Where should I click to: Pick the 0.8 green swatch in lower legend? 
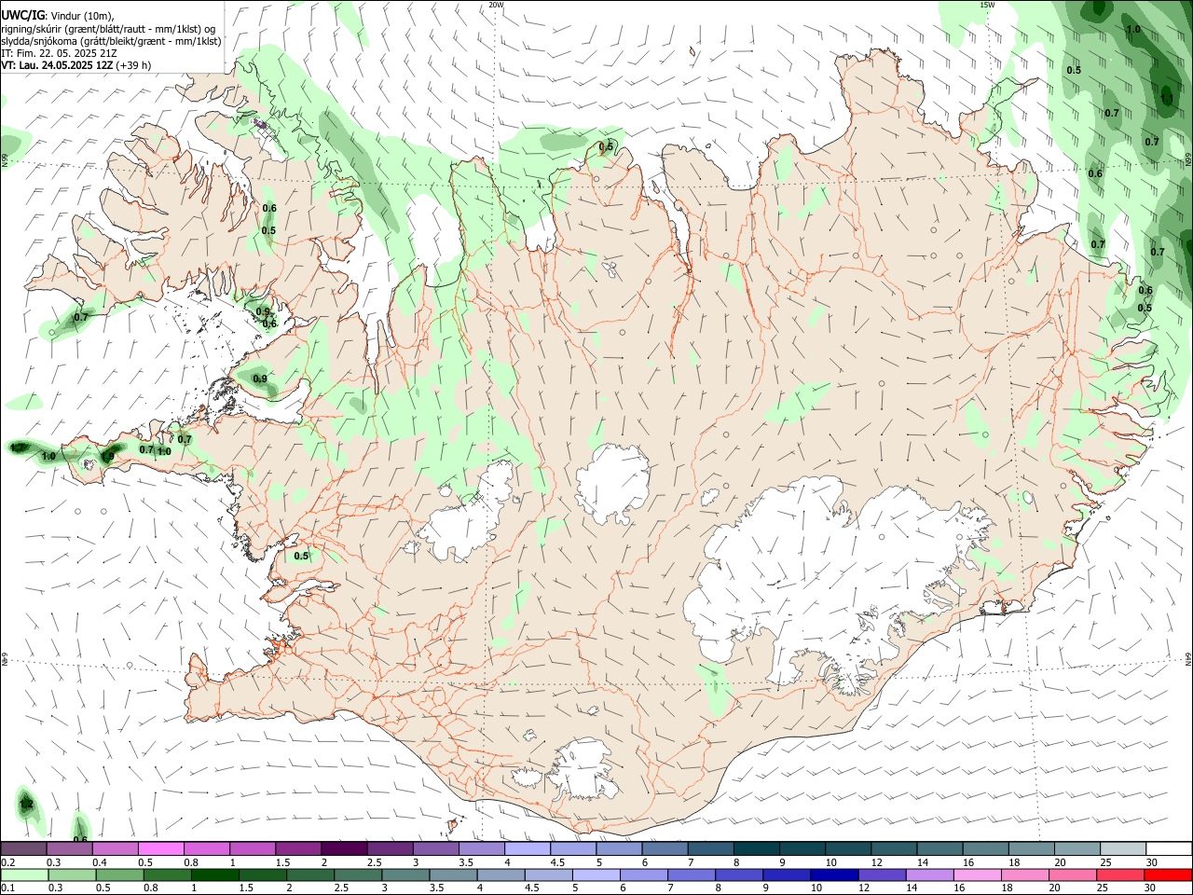[x=168, y=874]
